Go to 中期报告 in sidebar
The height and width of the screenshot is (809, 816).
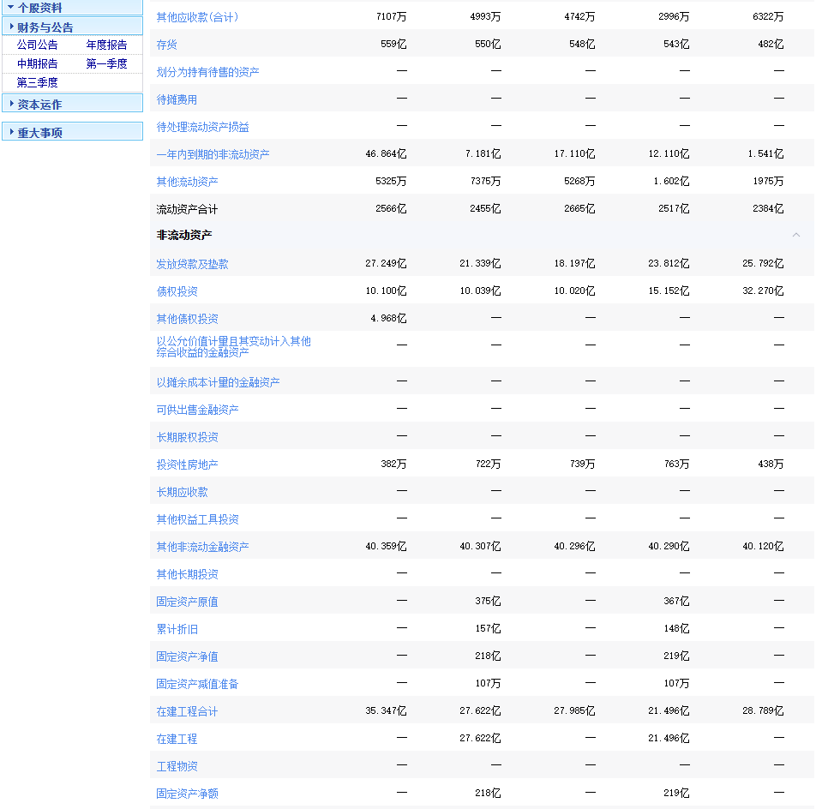(38, 64)
